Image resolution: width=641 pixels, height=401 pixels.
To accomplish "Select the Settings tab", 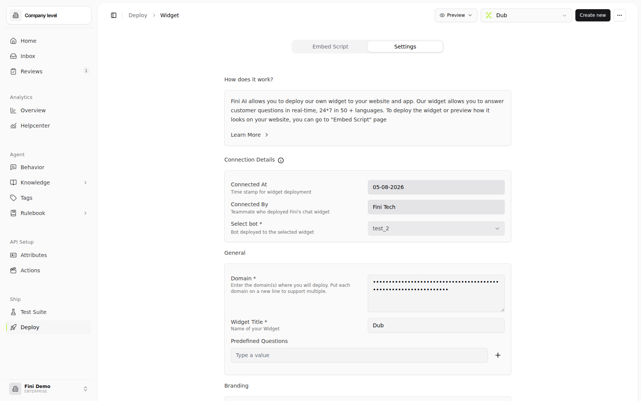I will click(405, 47).
